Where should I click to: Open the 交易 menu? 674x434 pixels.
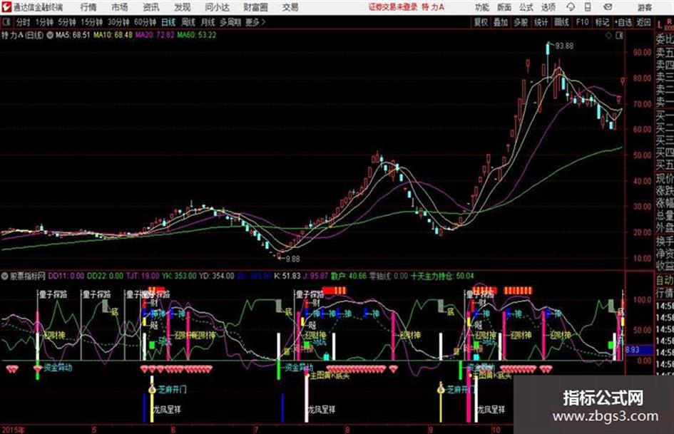click(290, 7)
